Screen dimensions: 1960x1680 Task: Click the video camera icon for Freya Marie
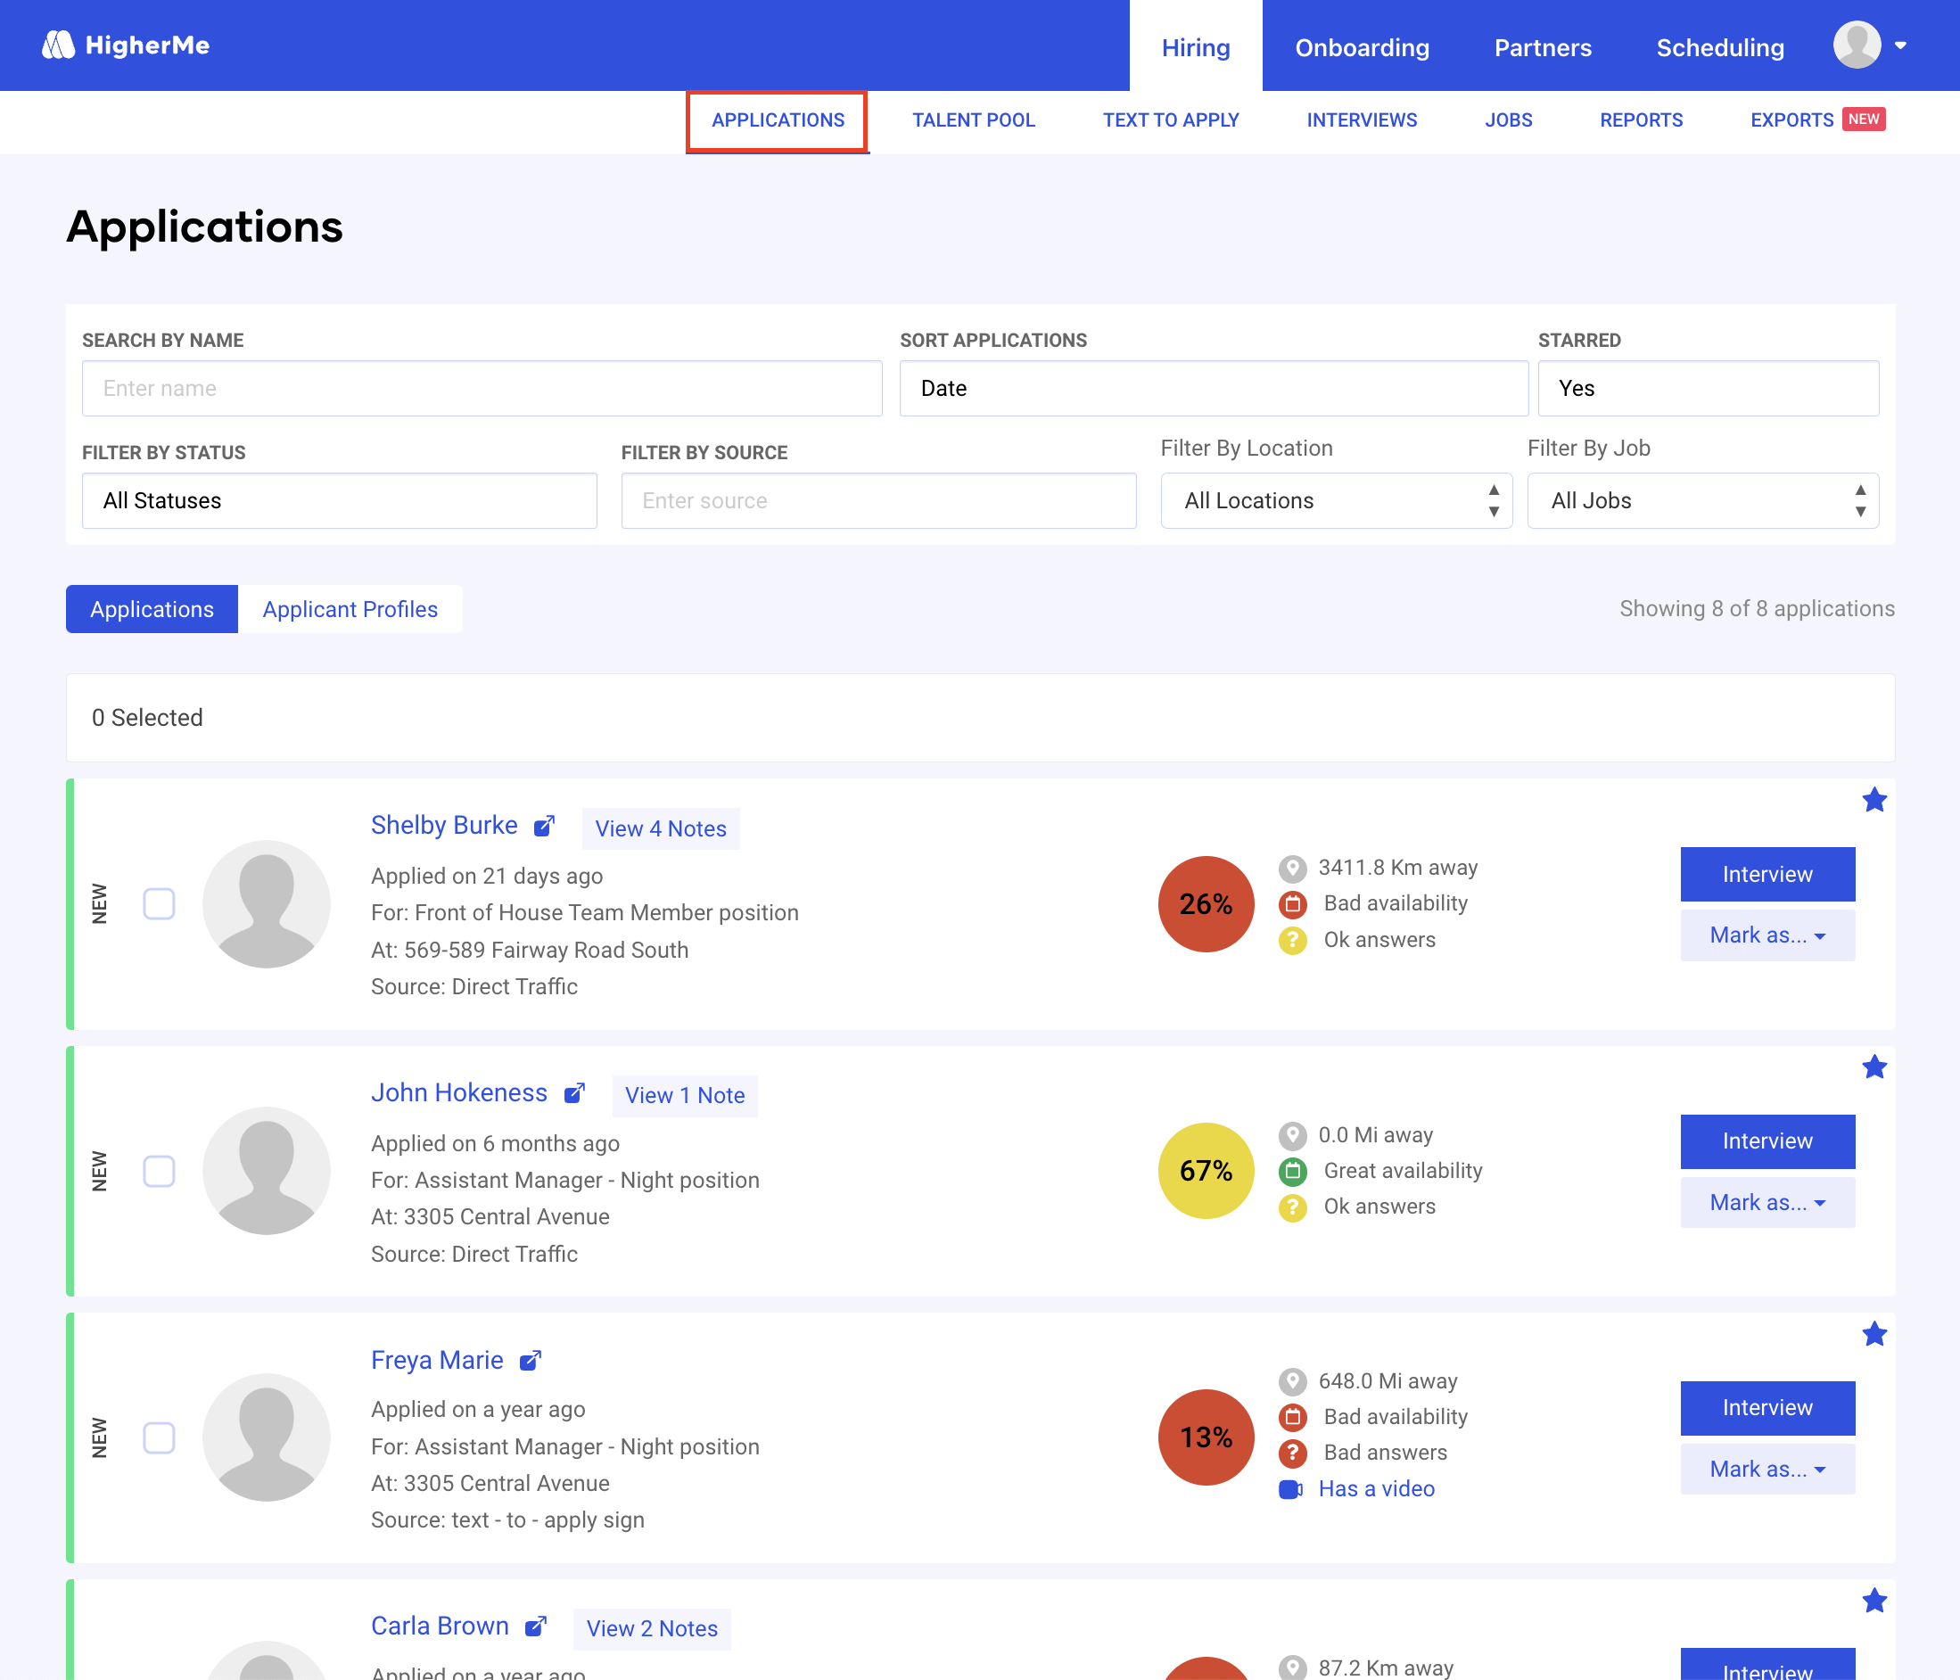coord(1290,1489)
